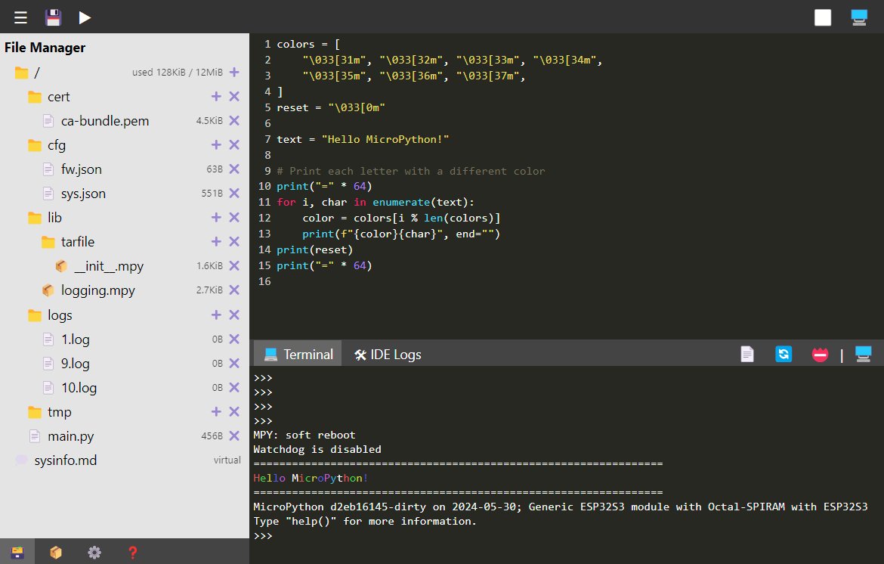Save the file with floppy icon

[53, 17]
